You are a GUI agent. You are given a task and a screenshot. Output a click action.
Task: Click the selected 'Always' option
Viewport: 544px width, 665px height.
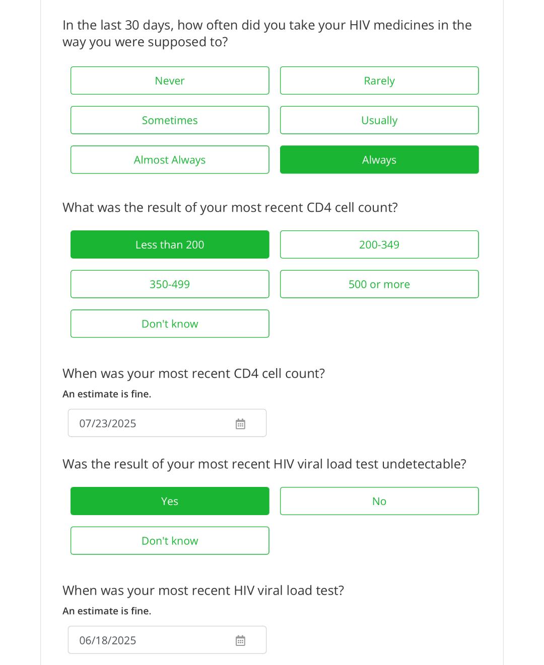point(379,160)
